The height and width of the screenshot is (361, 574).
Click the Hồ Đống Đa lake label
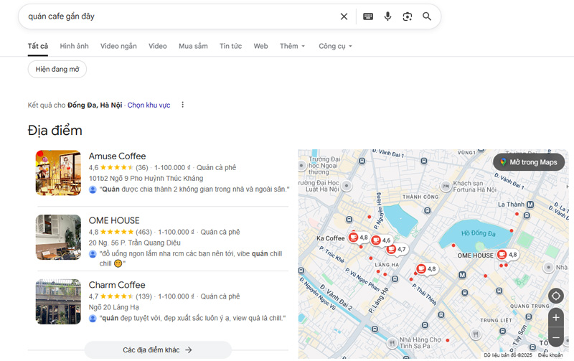coord(478,233)
